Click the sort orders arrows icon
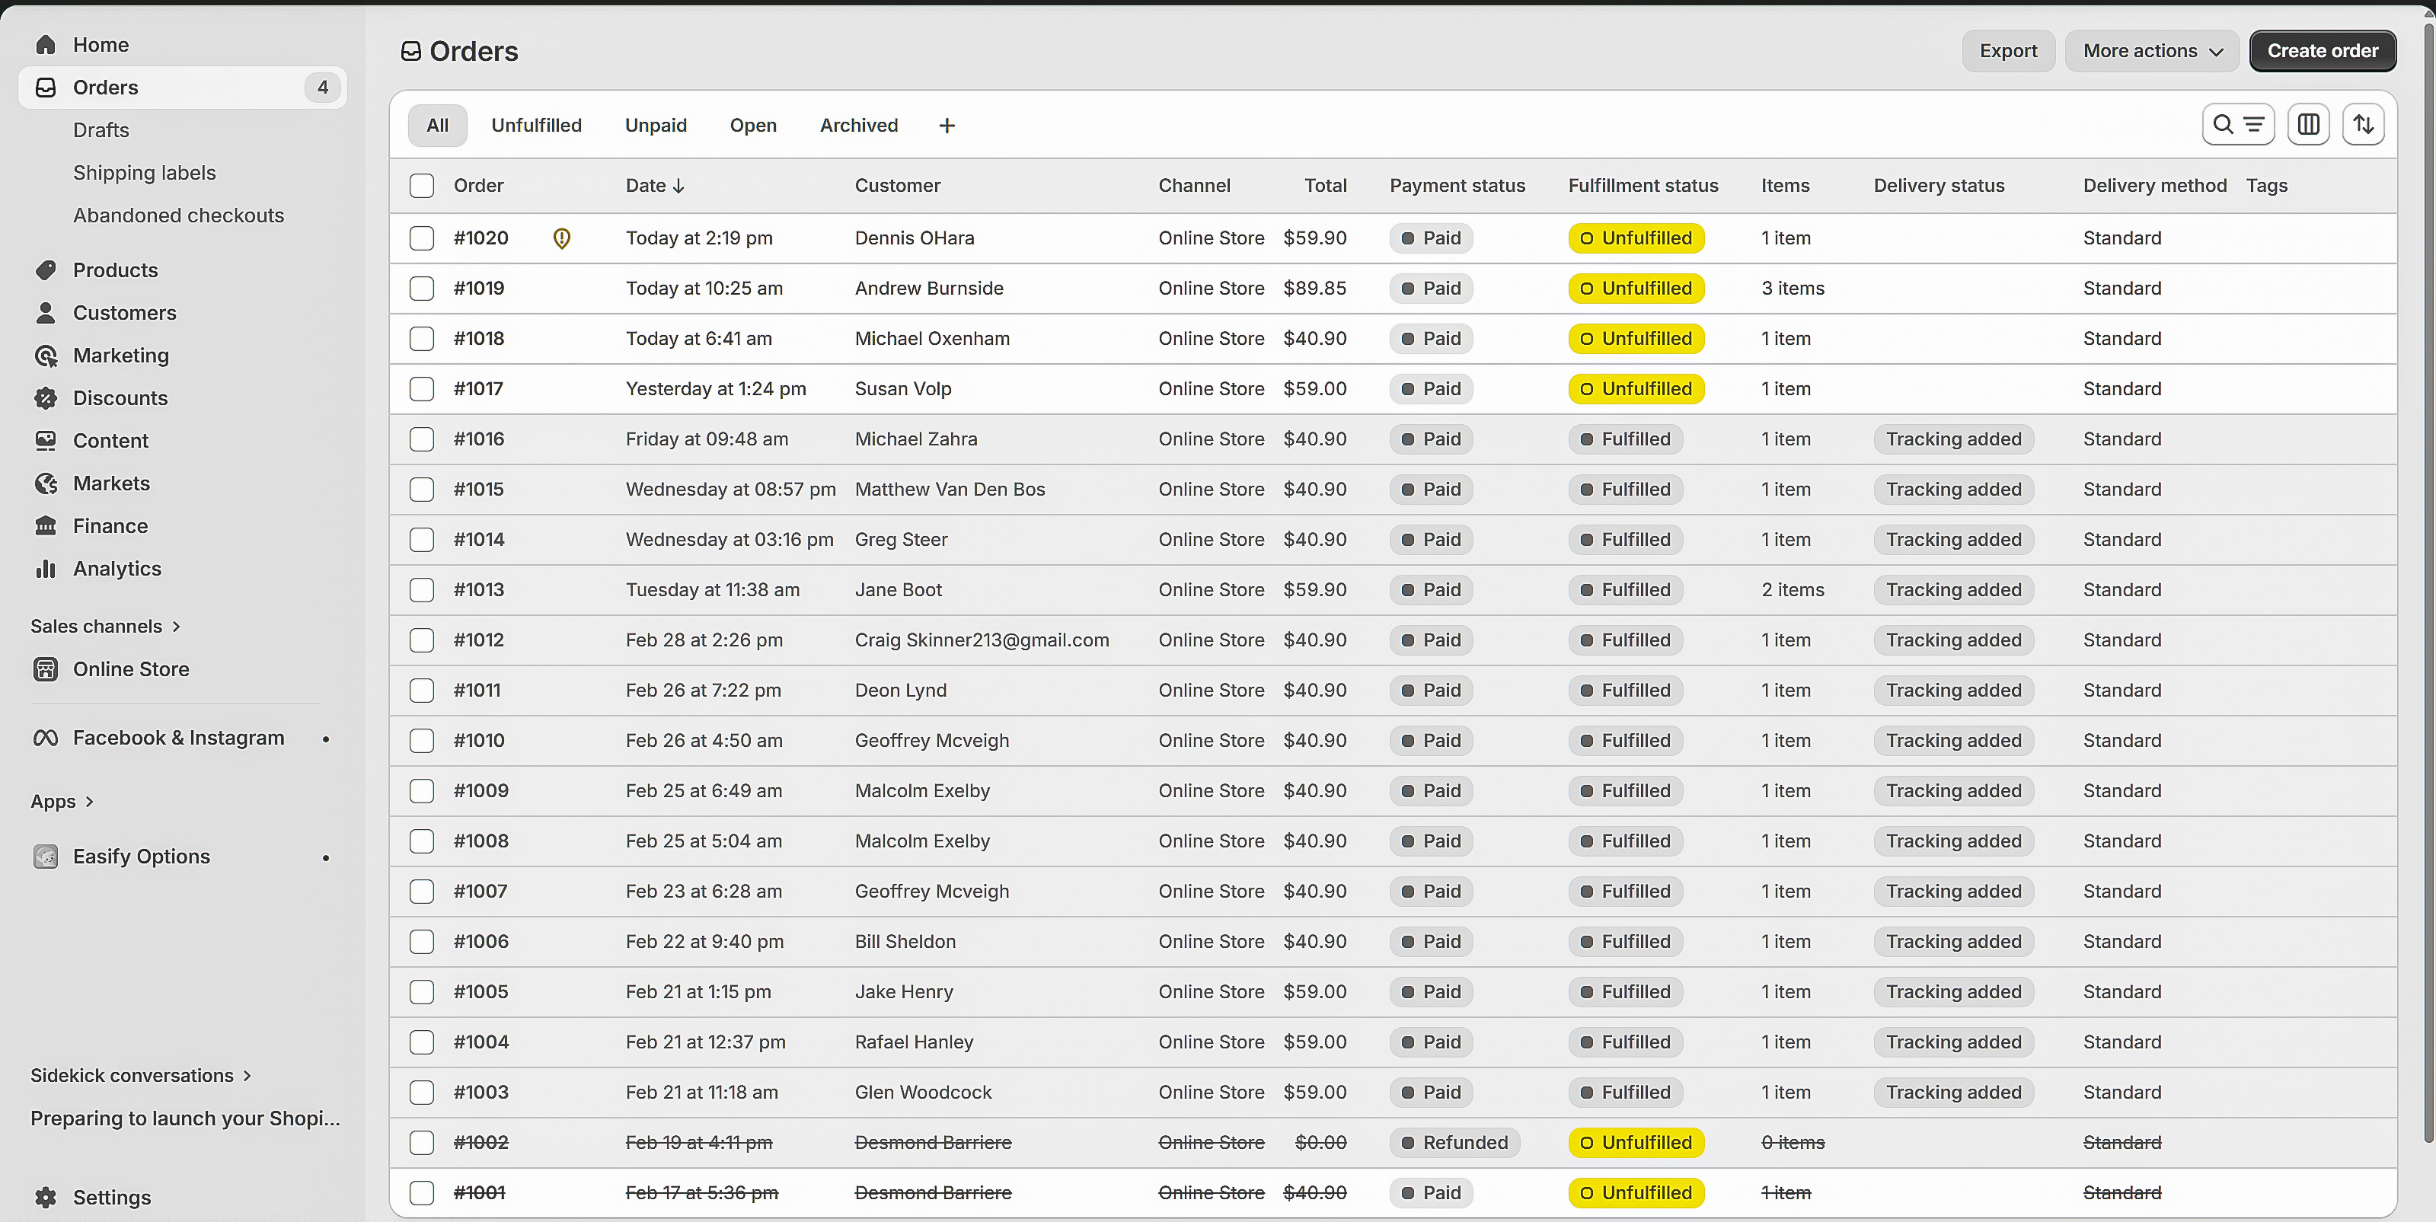The width and height of the screenshot is (2436, 1222). click(x=2362, y=125)
